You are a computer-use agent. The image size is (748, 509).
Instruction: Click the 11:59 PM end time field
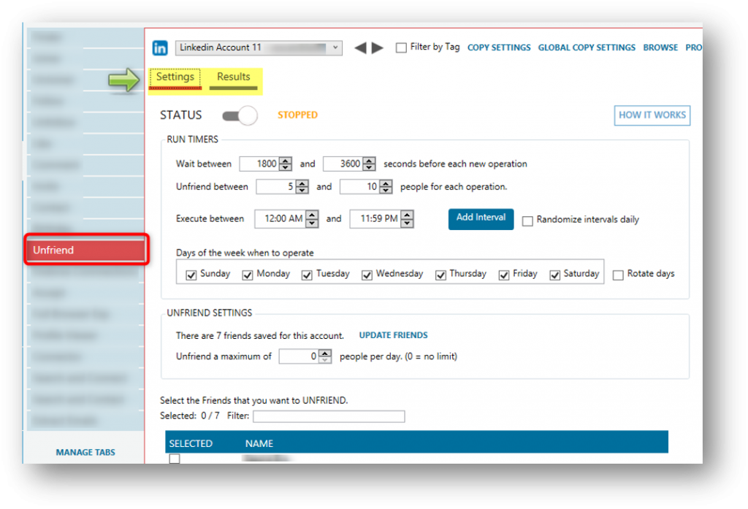(375, 219)
